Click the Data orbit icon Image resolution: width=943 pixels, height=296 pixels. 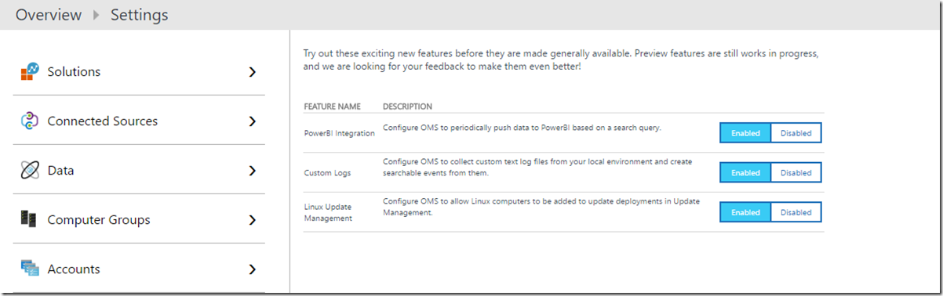[29, 171]
